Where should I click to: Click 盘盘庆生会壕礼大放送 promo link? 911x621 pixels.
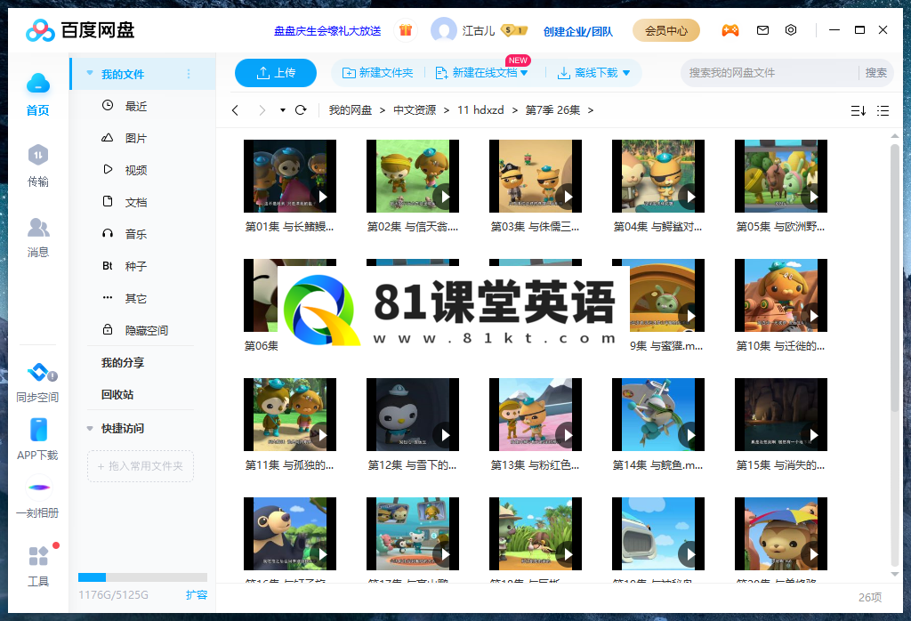pyautogui.click(x=327, y=31)
